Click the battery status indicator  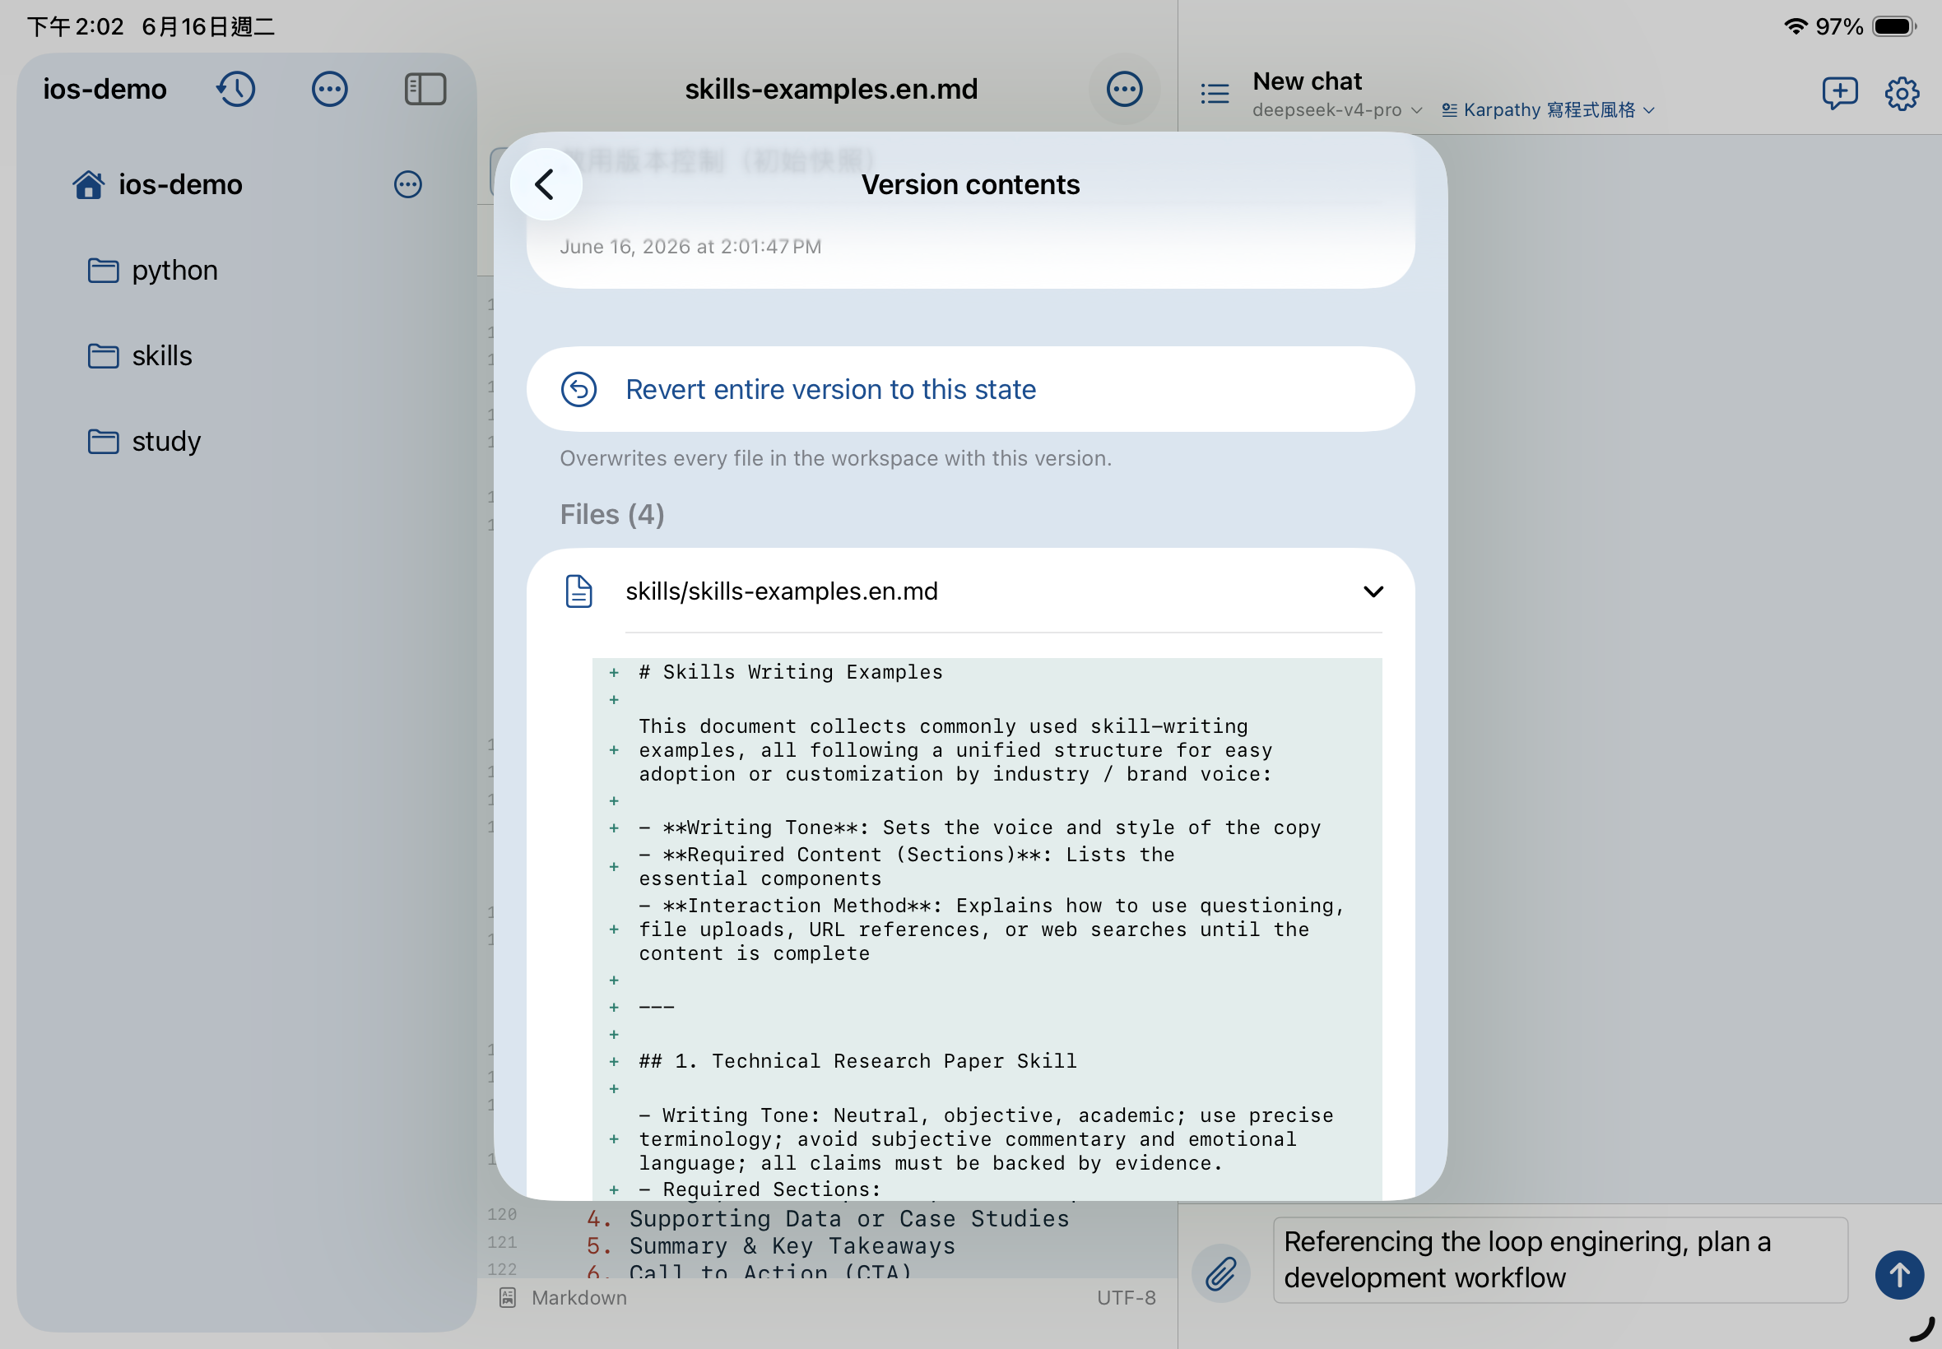click(x=1894, y=26)
